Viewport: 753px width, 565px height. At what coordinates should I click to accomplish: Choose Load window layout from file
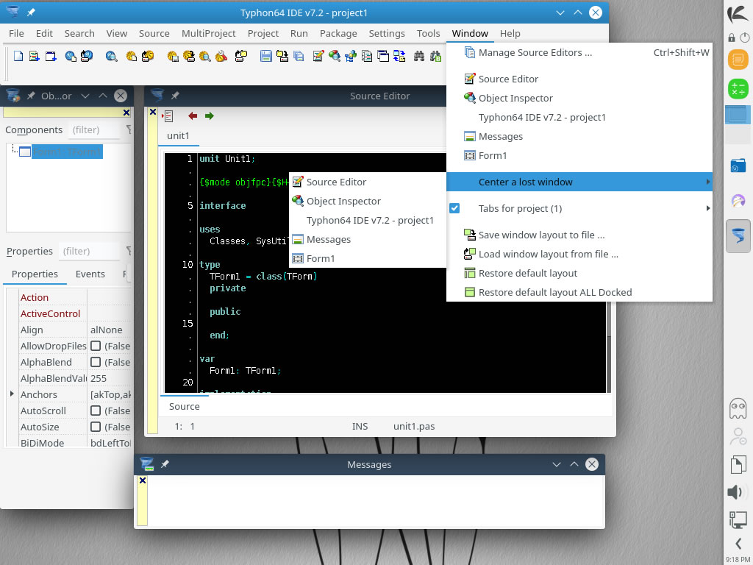click(579, 254)
